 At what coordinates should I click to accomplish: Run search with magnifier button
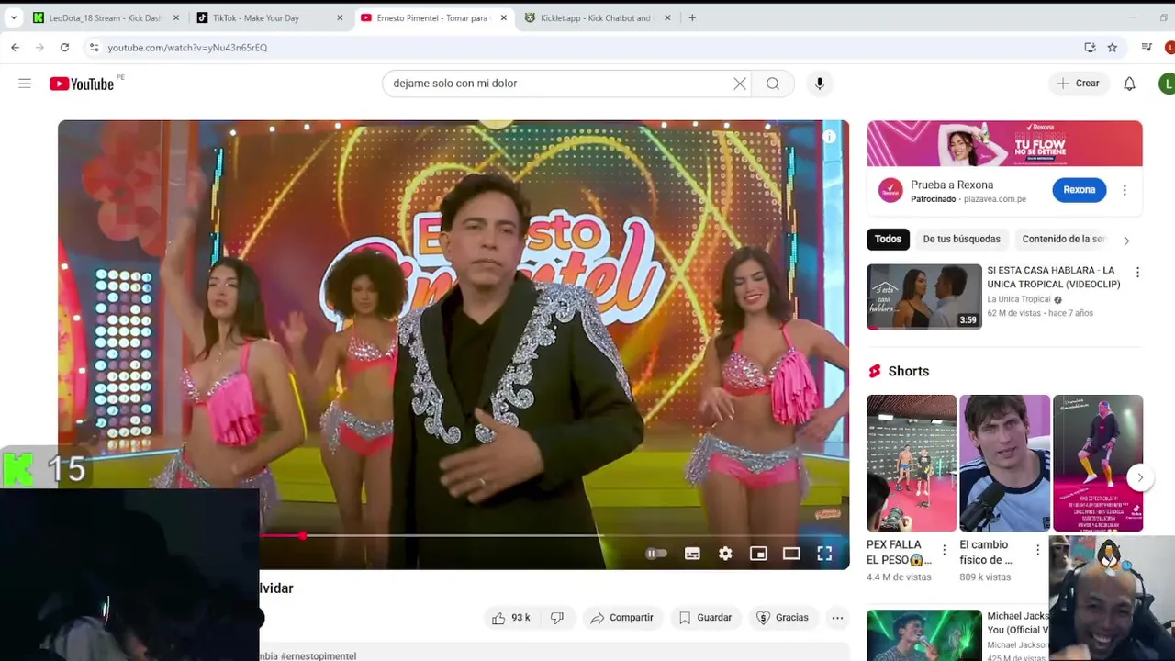(x=773, y=84)
